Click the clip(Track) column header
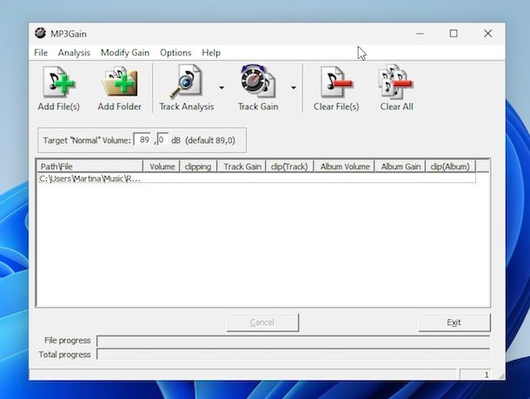 [x=289, y=167]
